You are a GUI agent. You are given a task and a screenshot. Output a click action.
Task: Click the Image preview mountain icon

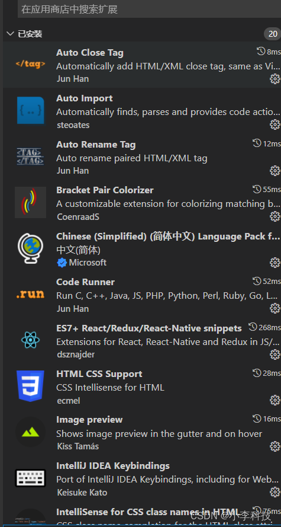[31, 432]
